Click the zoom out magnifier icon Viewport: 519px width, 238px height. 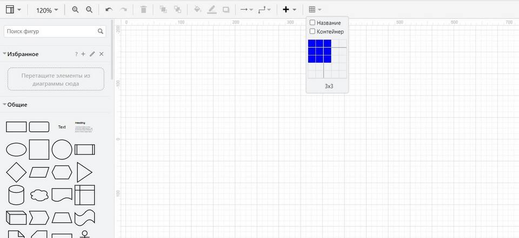(x=89, y=10)
